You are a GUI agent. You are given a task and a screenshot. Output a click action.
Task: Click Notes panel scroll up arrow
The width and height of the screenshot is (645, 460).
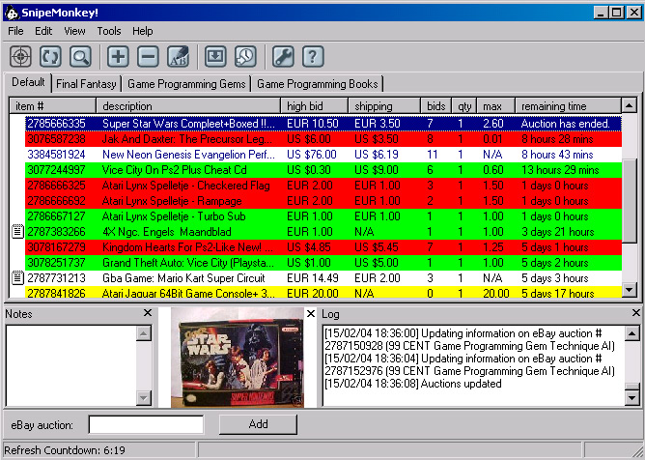pos(144,333)
